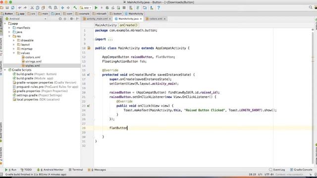Open build.gradle (Module: app)
The image size is (317, 178).
tap(33, 78)
